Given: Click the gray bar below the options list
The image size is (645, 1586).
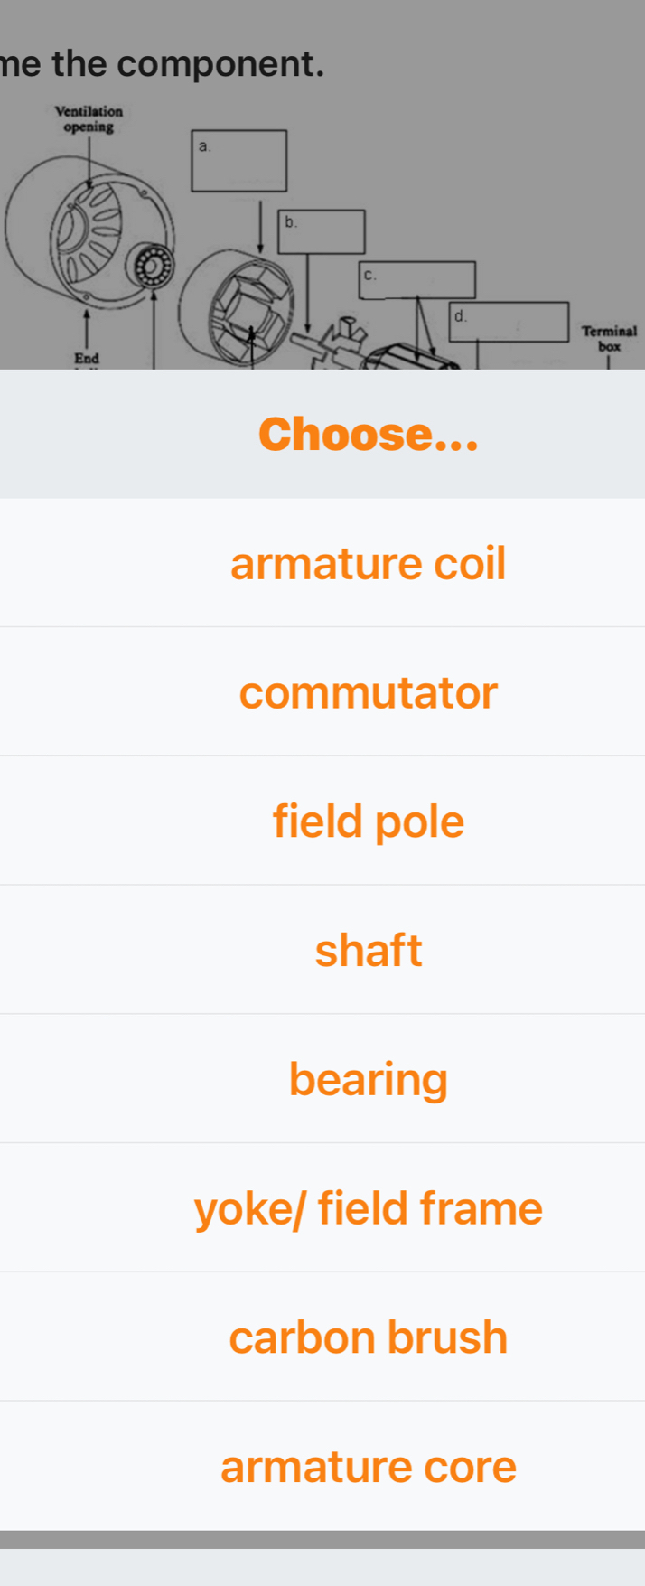Looking at the screenshot, I should pos(322,1534).
